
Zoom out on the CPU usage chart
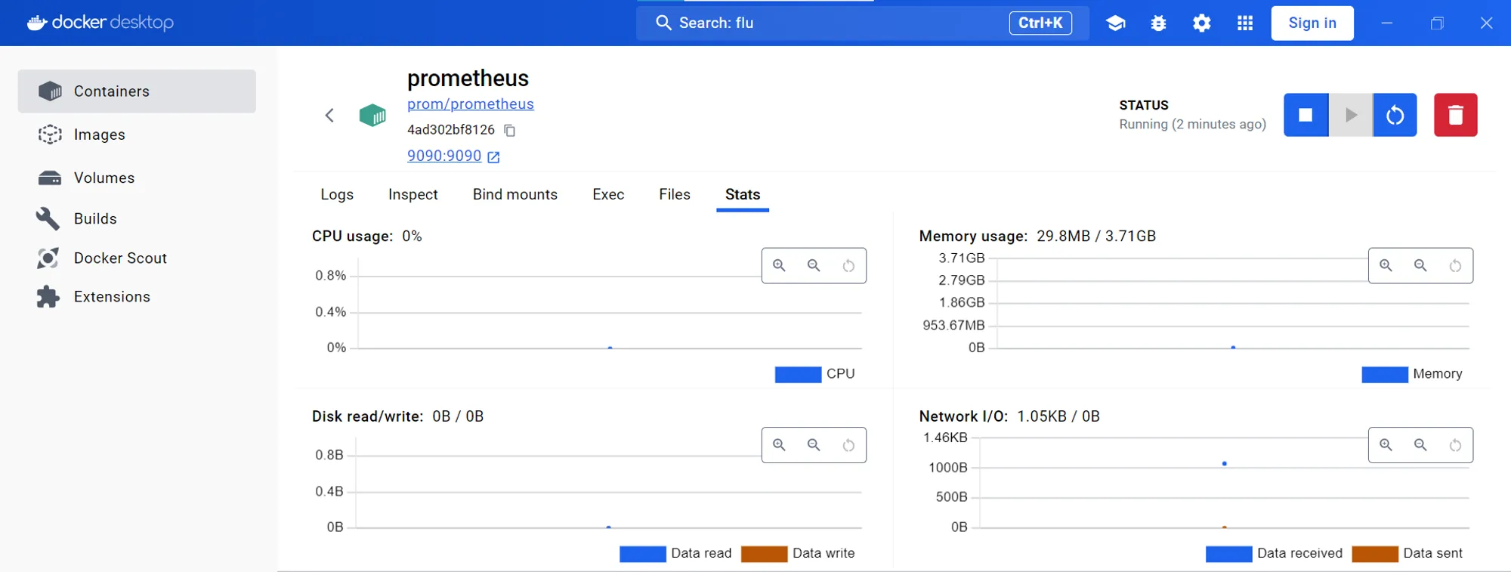click(814, 265)
